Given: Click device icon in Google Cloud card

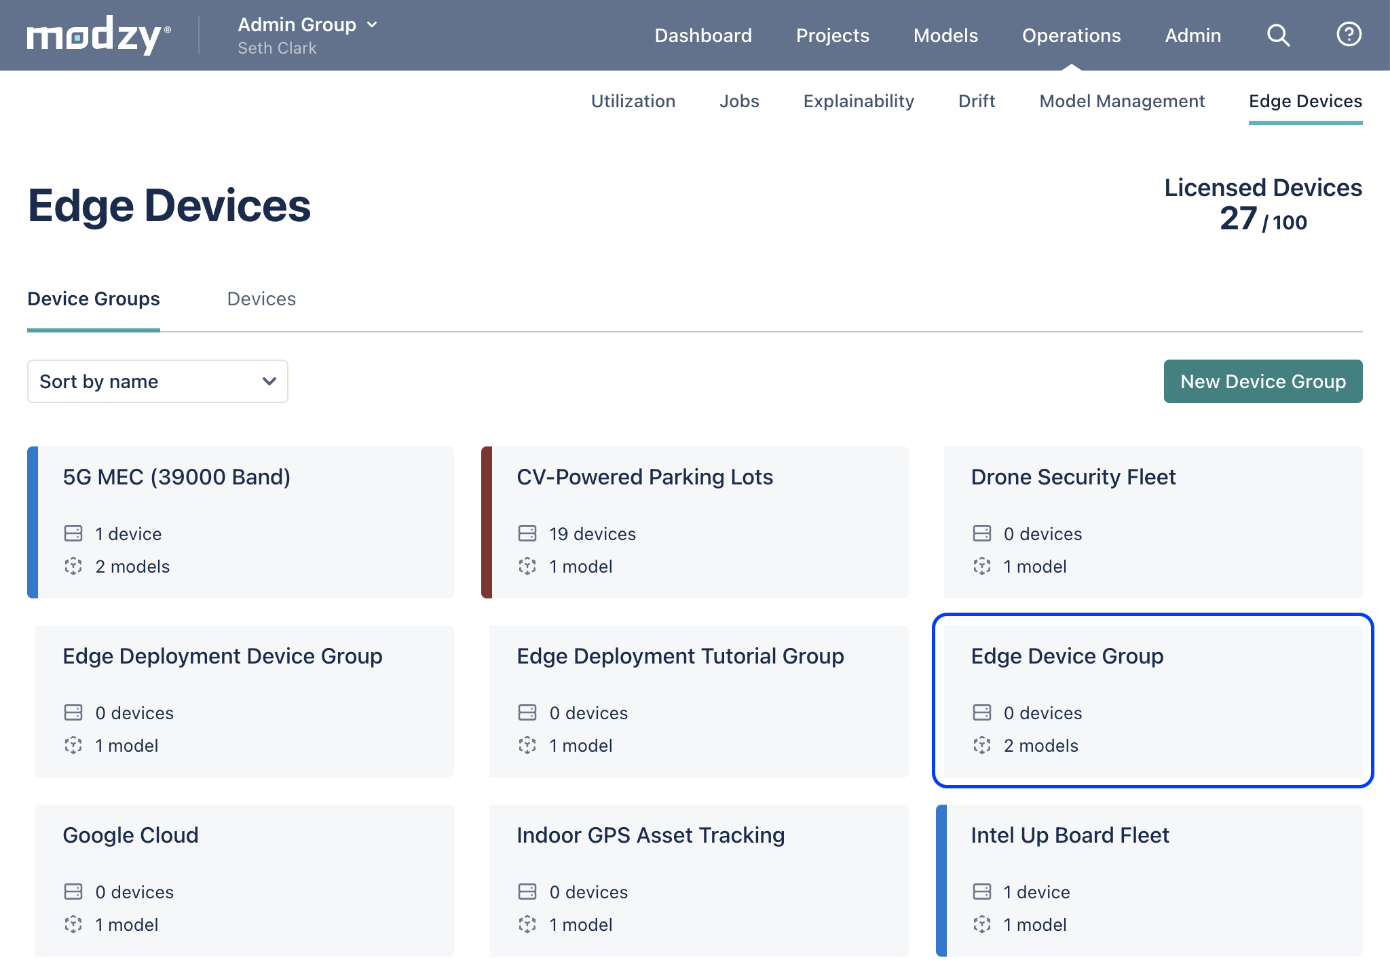Looking at the screenshot, I should 73,892.
